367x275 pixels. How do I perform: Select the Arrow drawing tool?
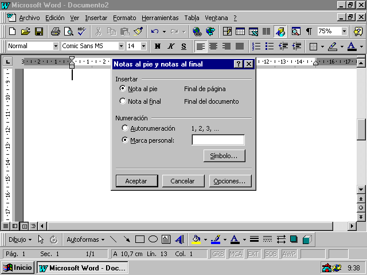127,239
